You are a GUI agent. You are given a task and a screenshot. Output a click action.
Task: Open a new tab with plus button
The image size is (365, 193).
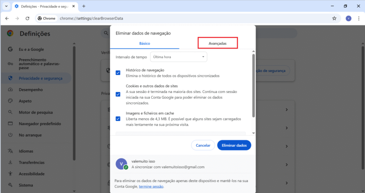pos(84,6)
